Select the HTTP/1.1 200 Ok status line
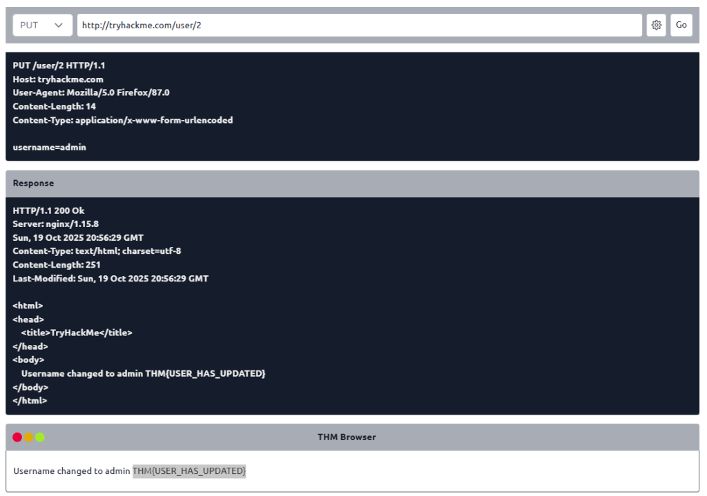This screenshot has height=496, width=707. pyautogui.click(x=48, y=210)
